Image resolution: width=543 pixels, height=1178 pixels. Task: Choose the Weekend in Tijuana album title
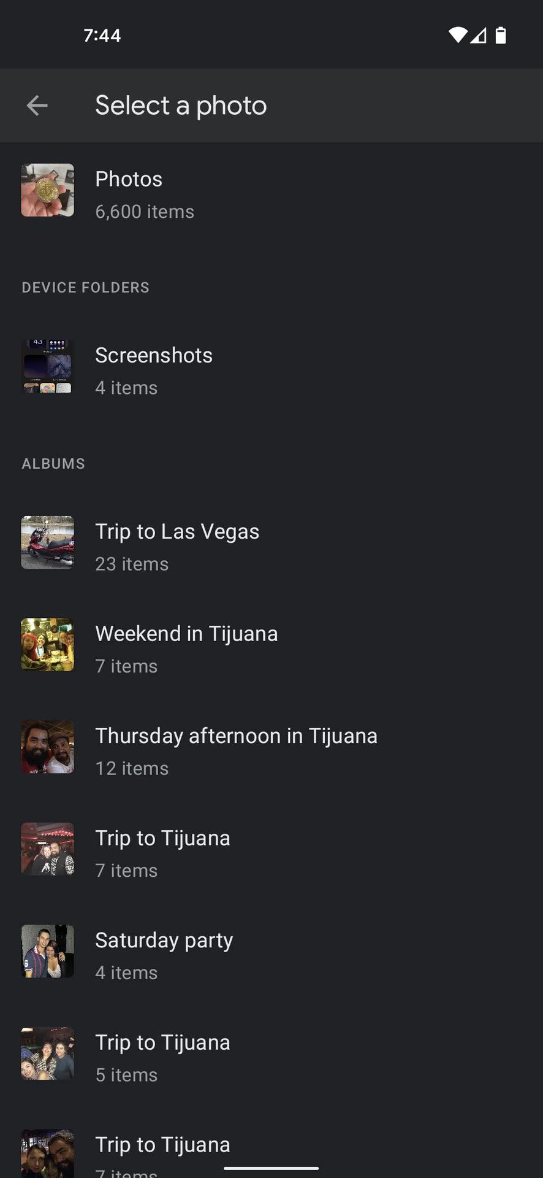pyautogui.click(x=186, y=634)
